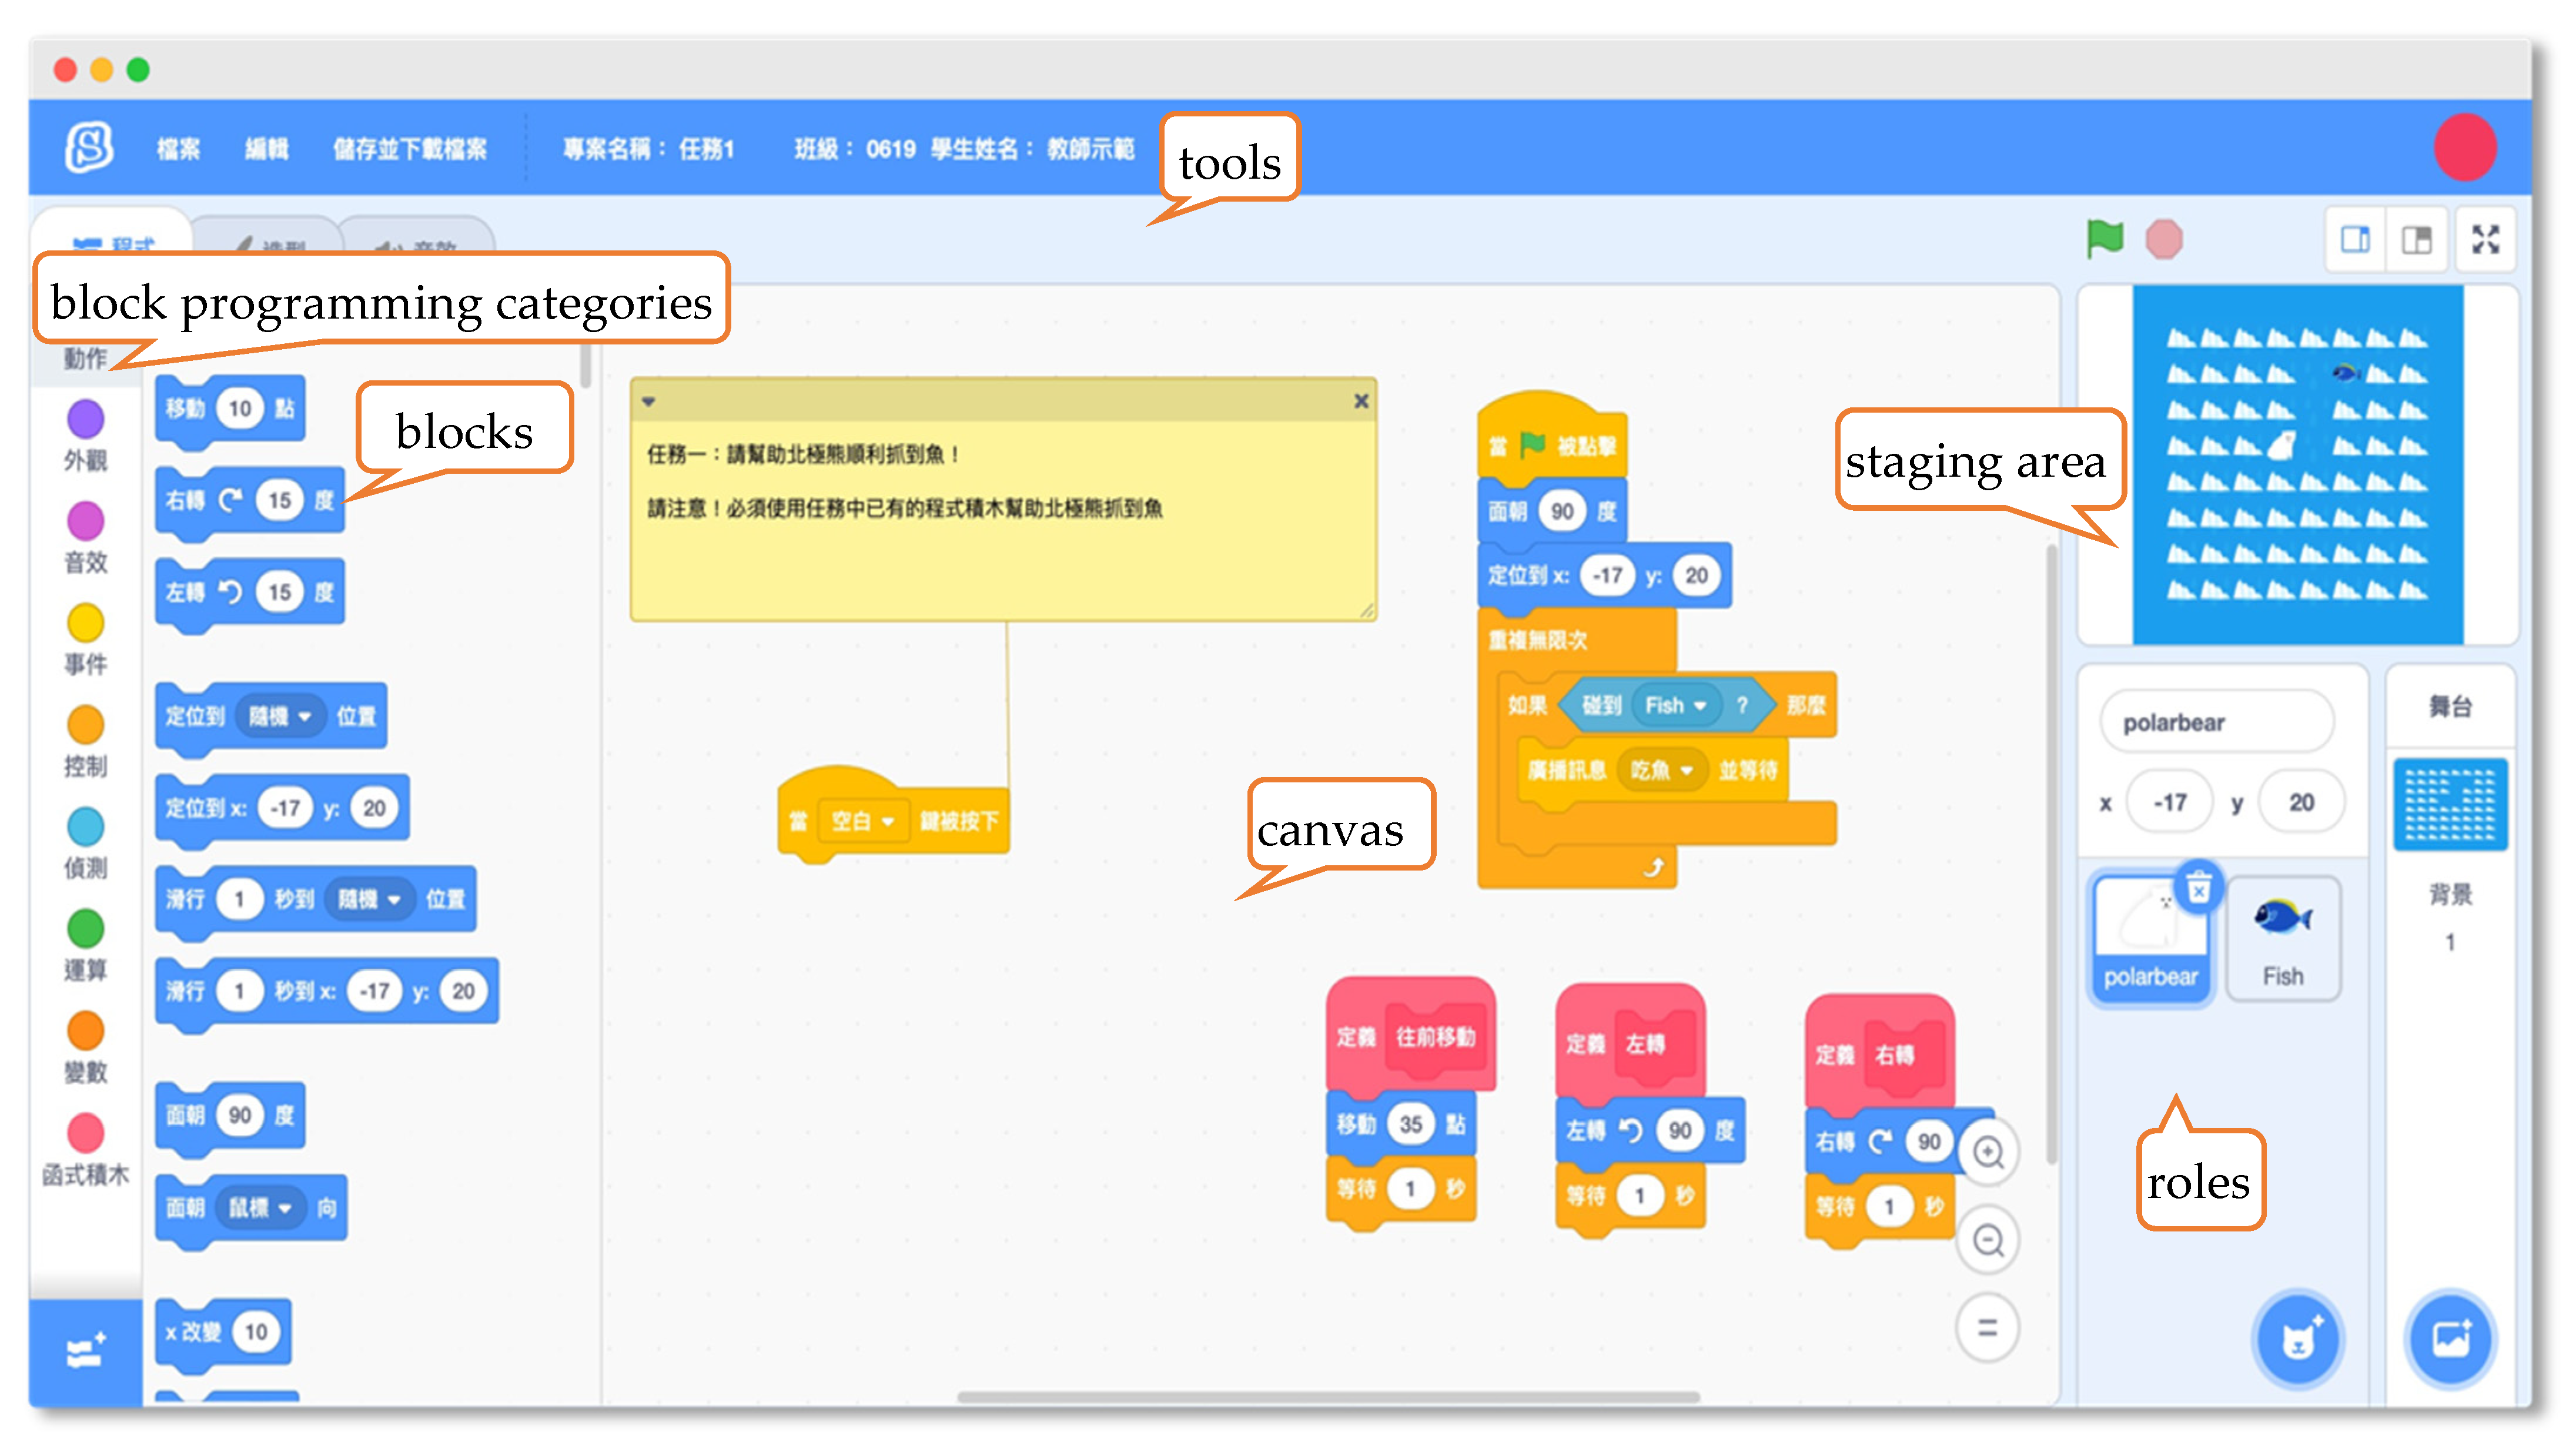Close the yellow comment note
The image size is (2576, 1456).
pyautogui.click(x=1361, y=401)
